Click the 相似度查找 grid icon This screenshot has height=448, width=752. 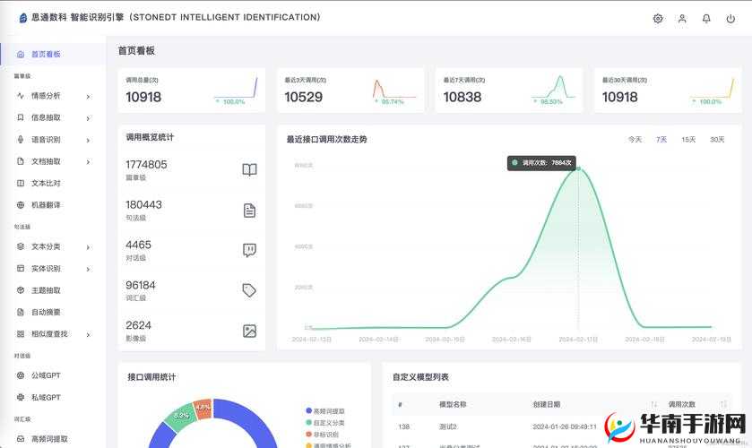pos(20,334)
